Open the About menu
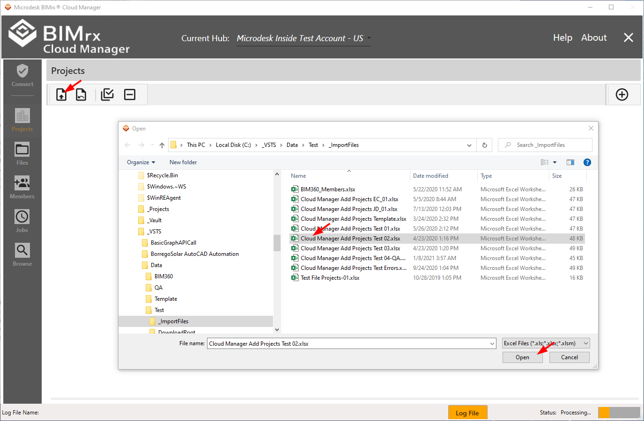644x421 pixels. (593, 38)
